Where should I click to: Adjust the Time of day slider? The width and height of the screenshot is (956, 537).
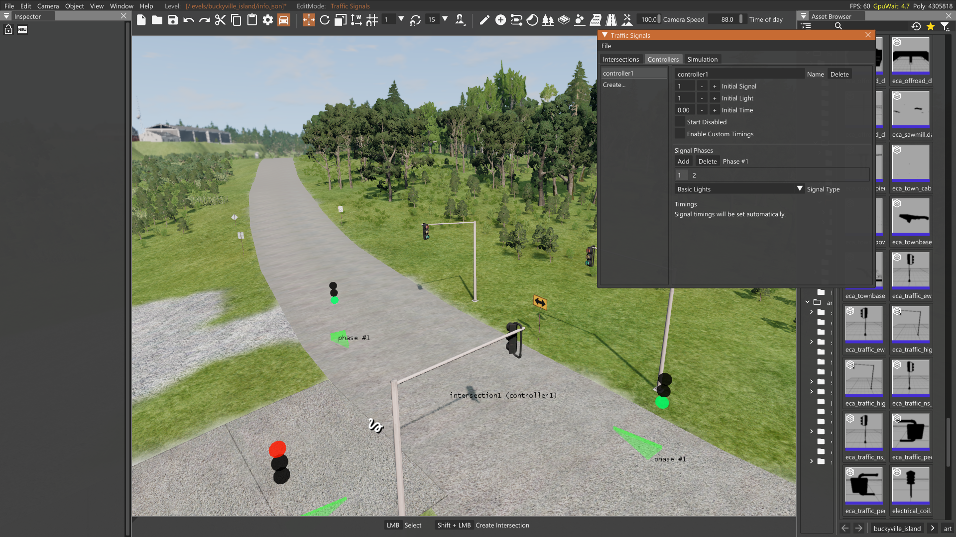(727, 19)
